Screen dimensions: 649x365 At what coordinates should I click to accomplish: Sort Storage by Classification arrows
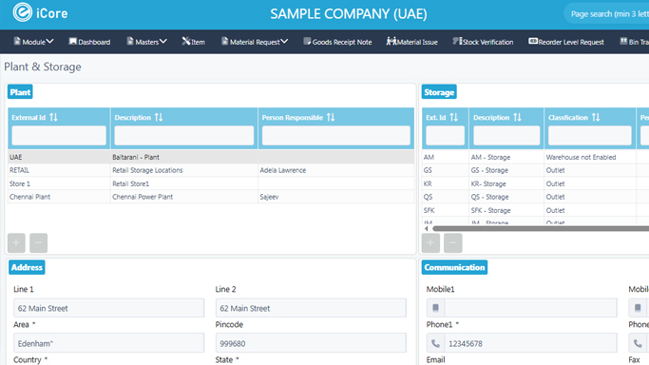[x=596, y=118]
